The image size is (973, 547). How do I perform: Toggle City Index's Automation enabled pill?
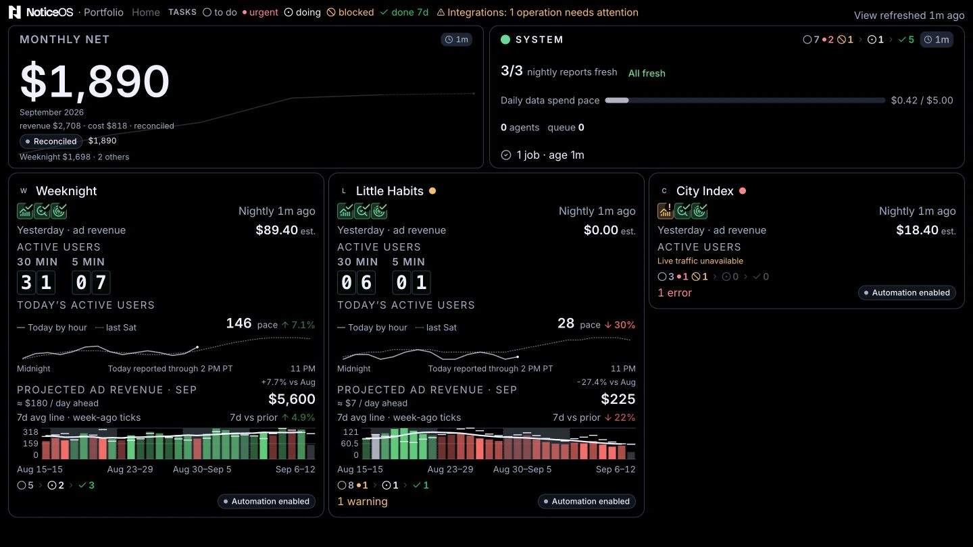coord(907,292)
